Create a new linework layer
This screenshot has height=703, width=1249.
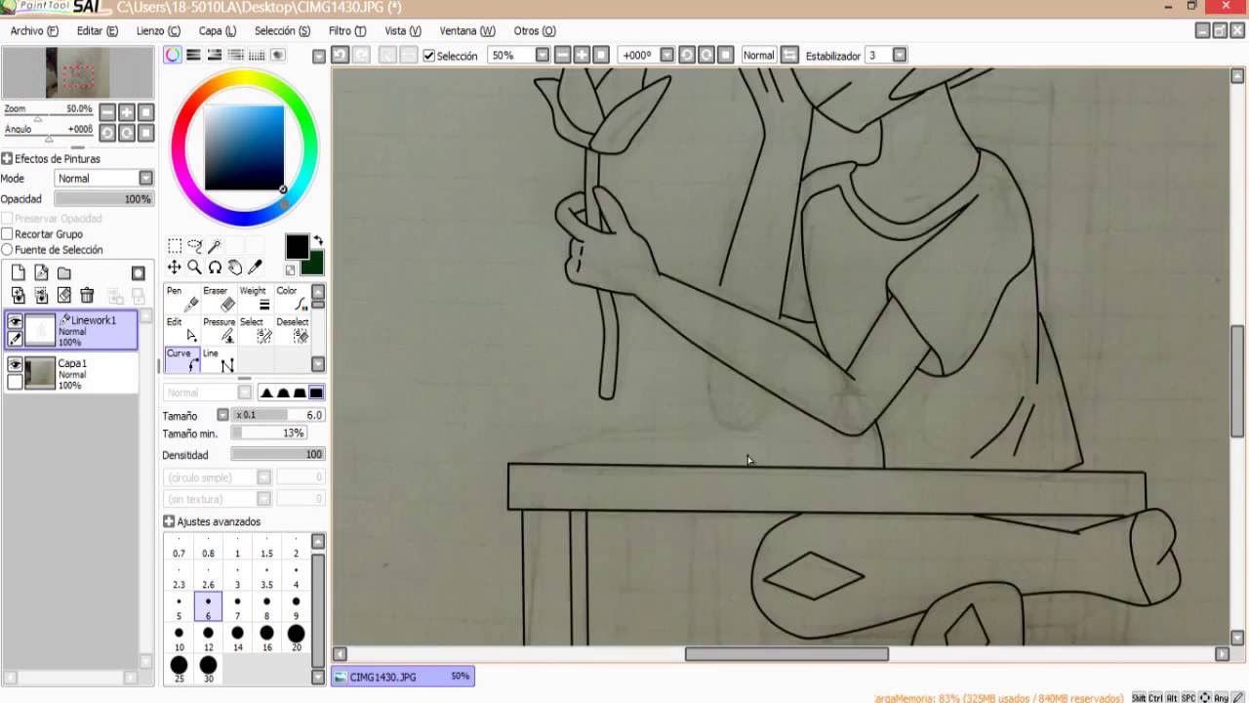pos(41,273)
